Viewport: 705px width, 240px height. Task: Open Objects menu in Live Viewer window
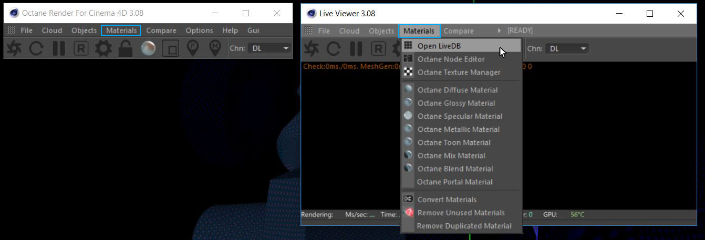point(381,31)
